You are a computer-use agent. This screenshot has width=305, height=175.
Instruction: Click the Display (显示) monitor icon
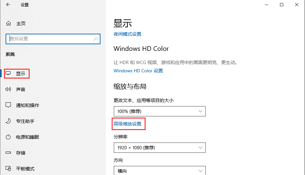click(x=9, y=74)
